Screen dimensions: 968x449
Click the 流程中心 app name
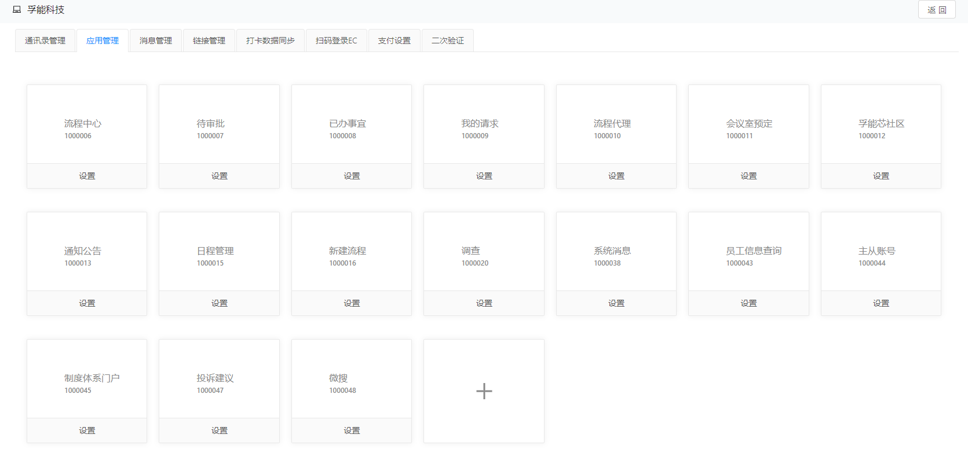pos(83,123)
